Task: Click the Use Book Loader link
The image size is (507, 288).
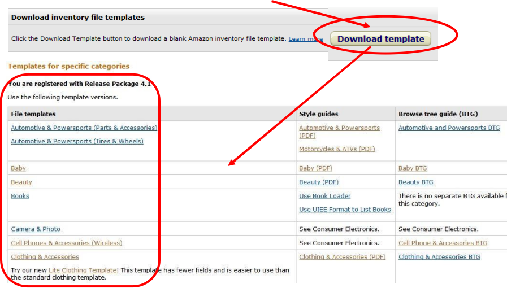Action: point(324,196)
